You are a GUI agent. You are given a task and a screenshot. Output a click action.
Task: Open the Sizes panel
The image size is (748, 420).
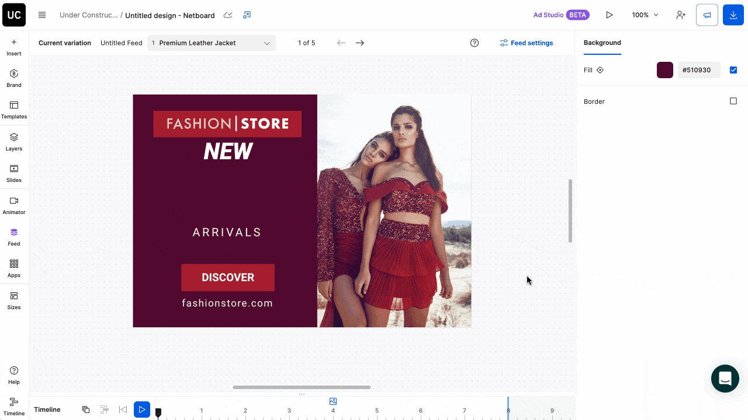pyautogui.click(x=14, y=300)
